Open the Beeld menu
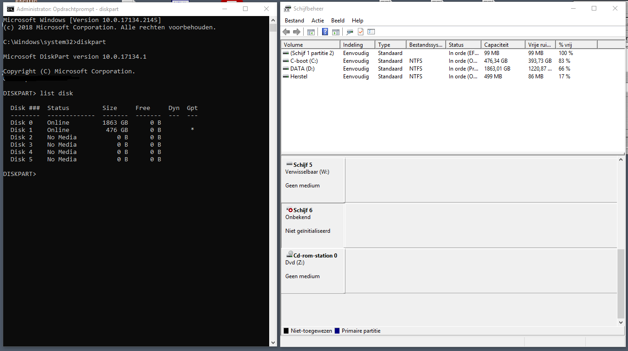This screenshot has height=351, width=628. pos(338,21)
